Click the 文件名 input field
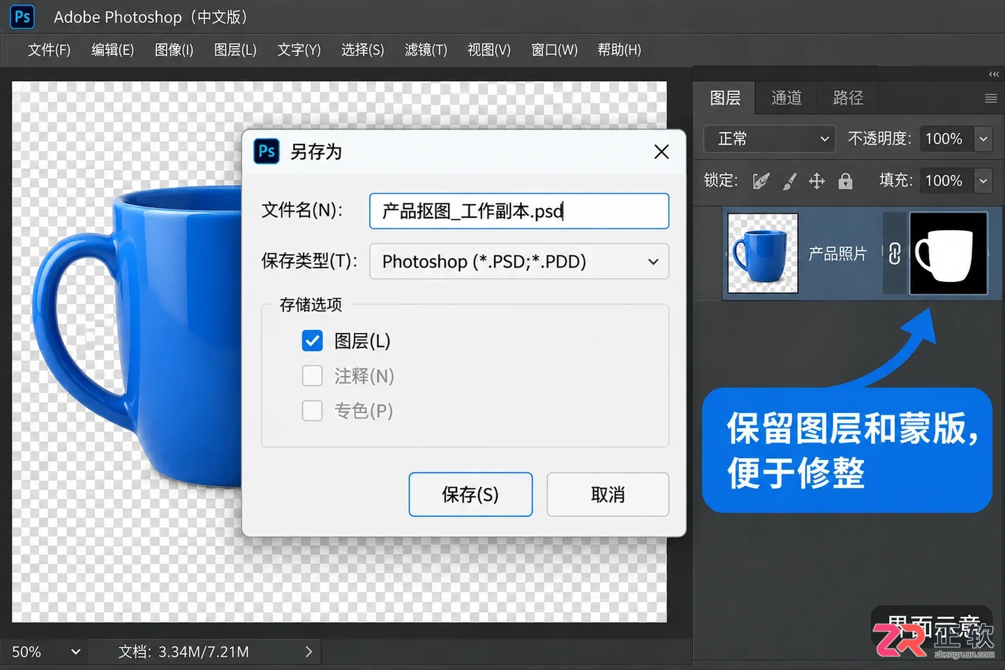Screen dimensions: 1005x670 click(519, 211)
